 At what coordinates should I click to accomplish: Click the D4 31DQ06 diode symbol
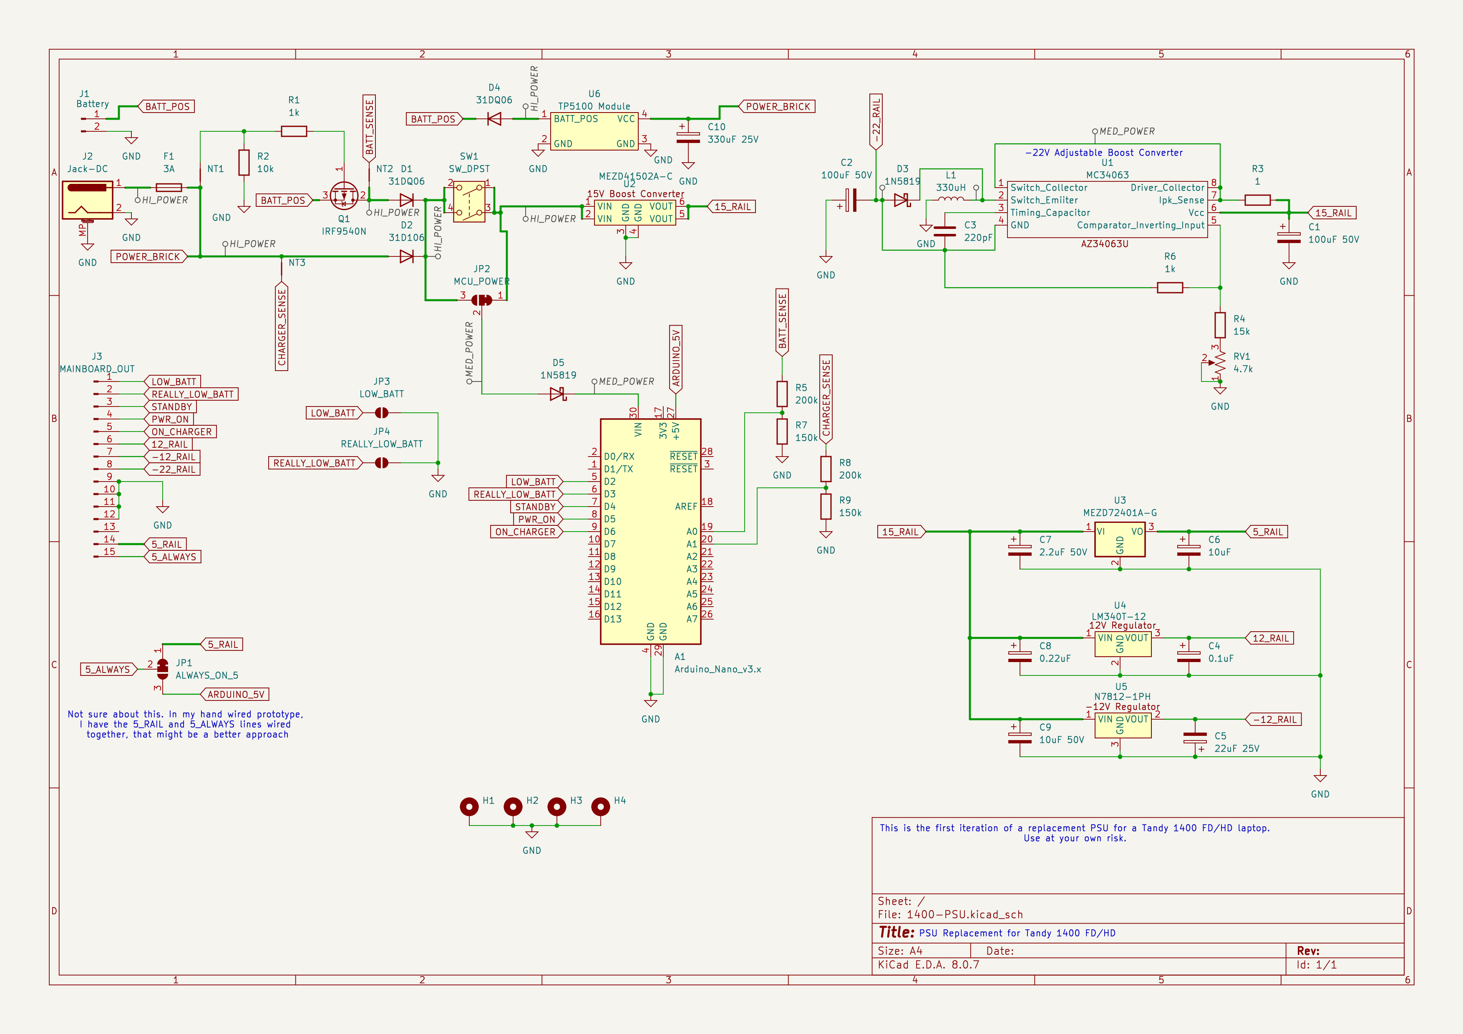click(x=494, y=118)
